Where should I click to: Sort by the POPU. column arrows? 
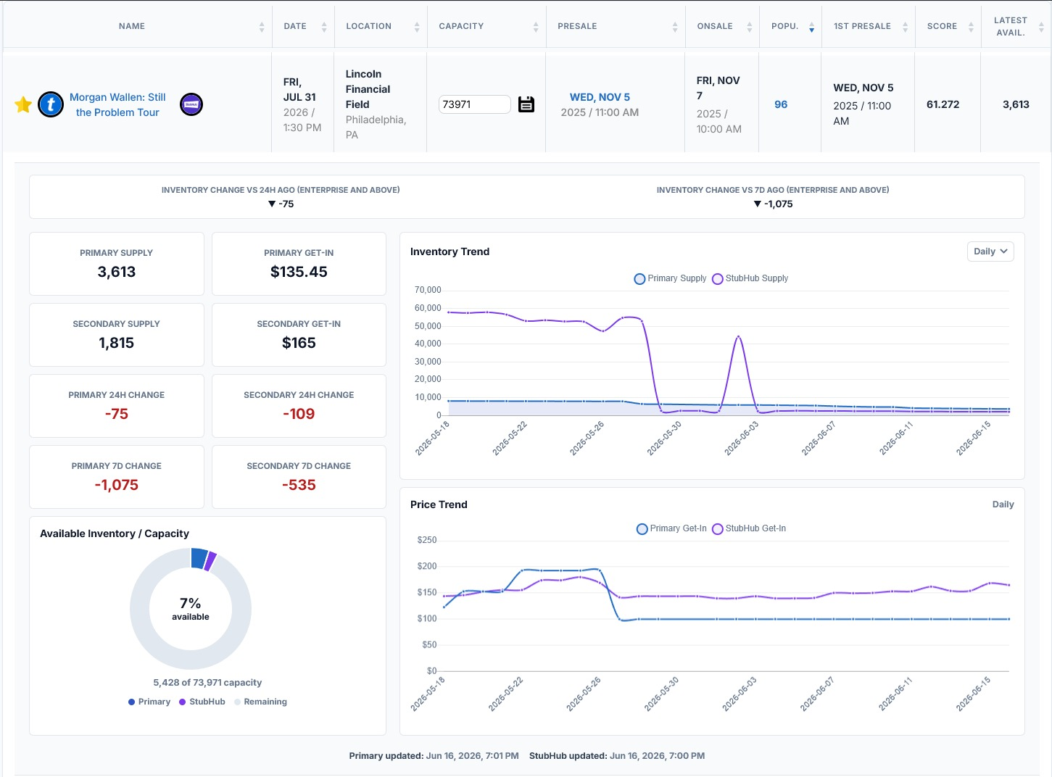(x=811, y=27)
